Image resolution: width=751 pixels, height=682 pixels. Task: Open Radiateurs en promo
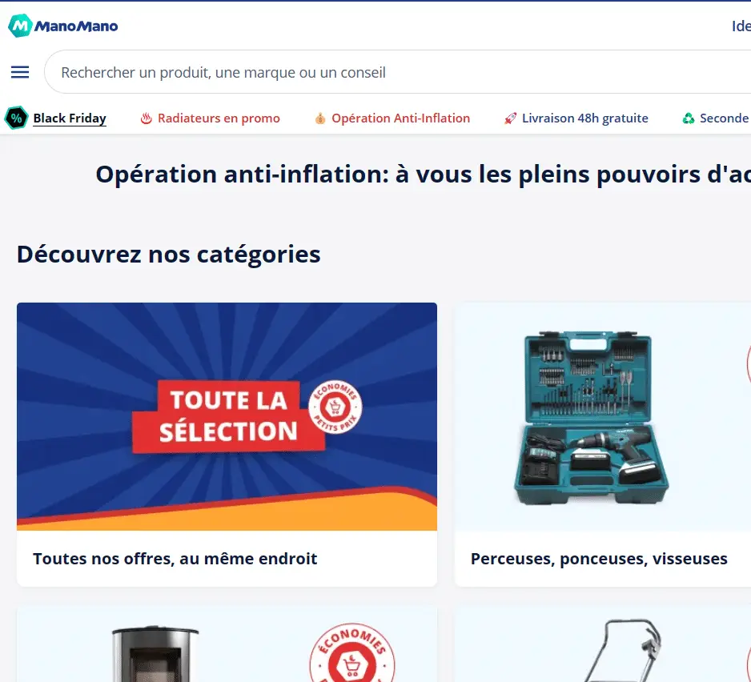coord(219,118)
